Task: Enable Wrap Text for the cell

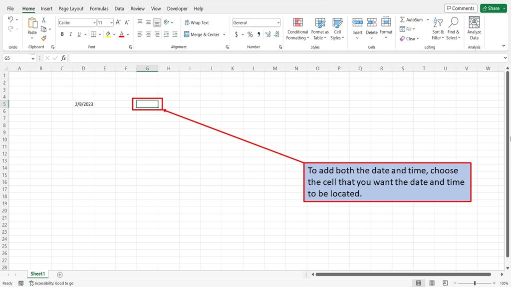Action: pyautogui.click(x=200, y=22)
